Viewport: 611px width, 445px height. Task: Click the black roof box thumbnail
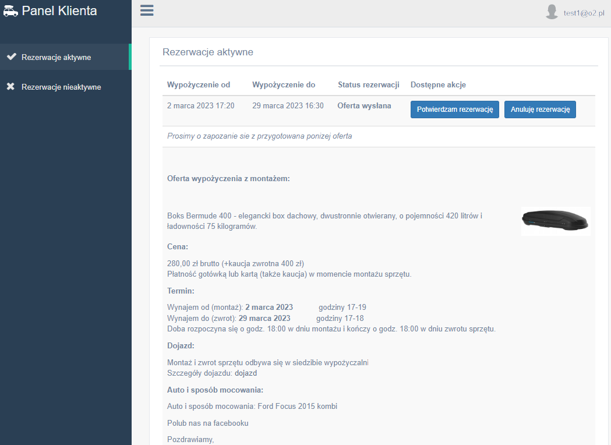coord(556,221)
